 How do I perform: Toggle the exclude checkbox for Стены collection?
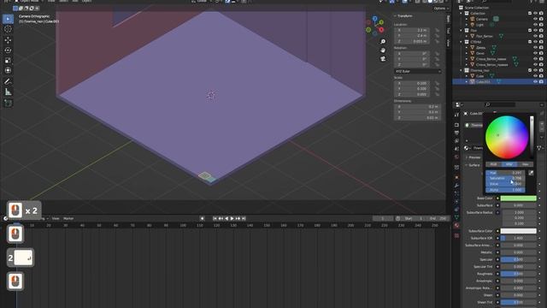[x=530, y=42]
